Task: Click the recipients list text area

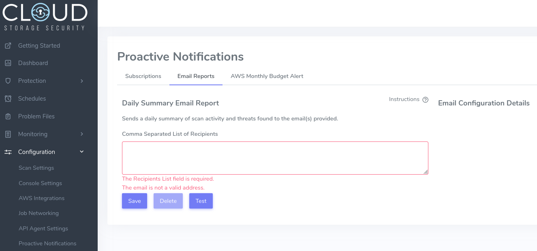Action: [275, 158]
